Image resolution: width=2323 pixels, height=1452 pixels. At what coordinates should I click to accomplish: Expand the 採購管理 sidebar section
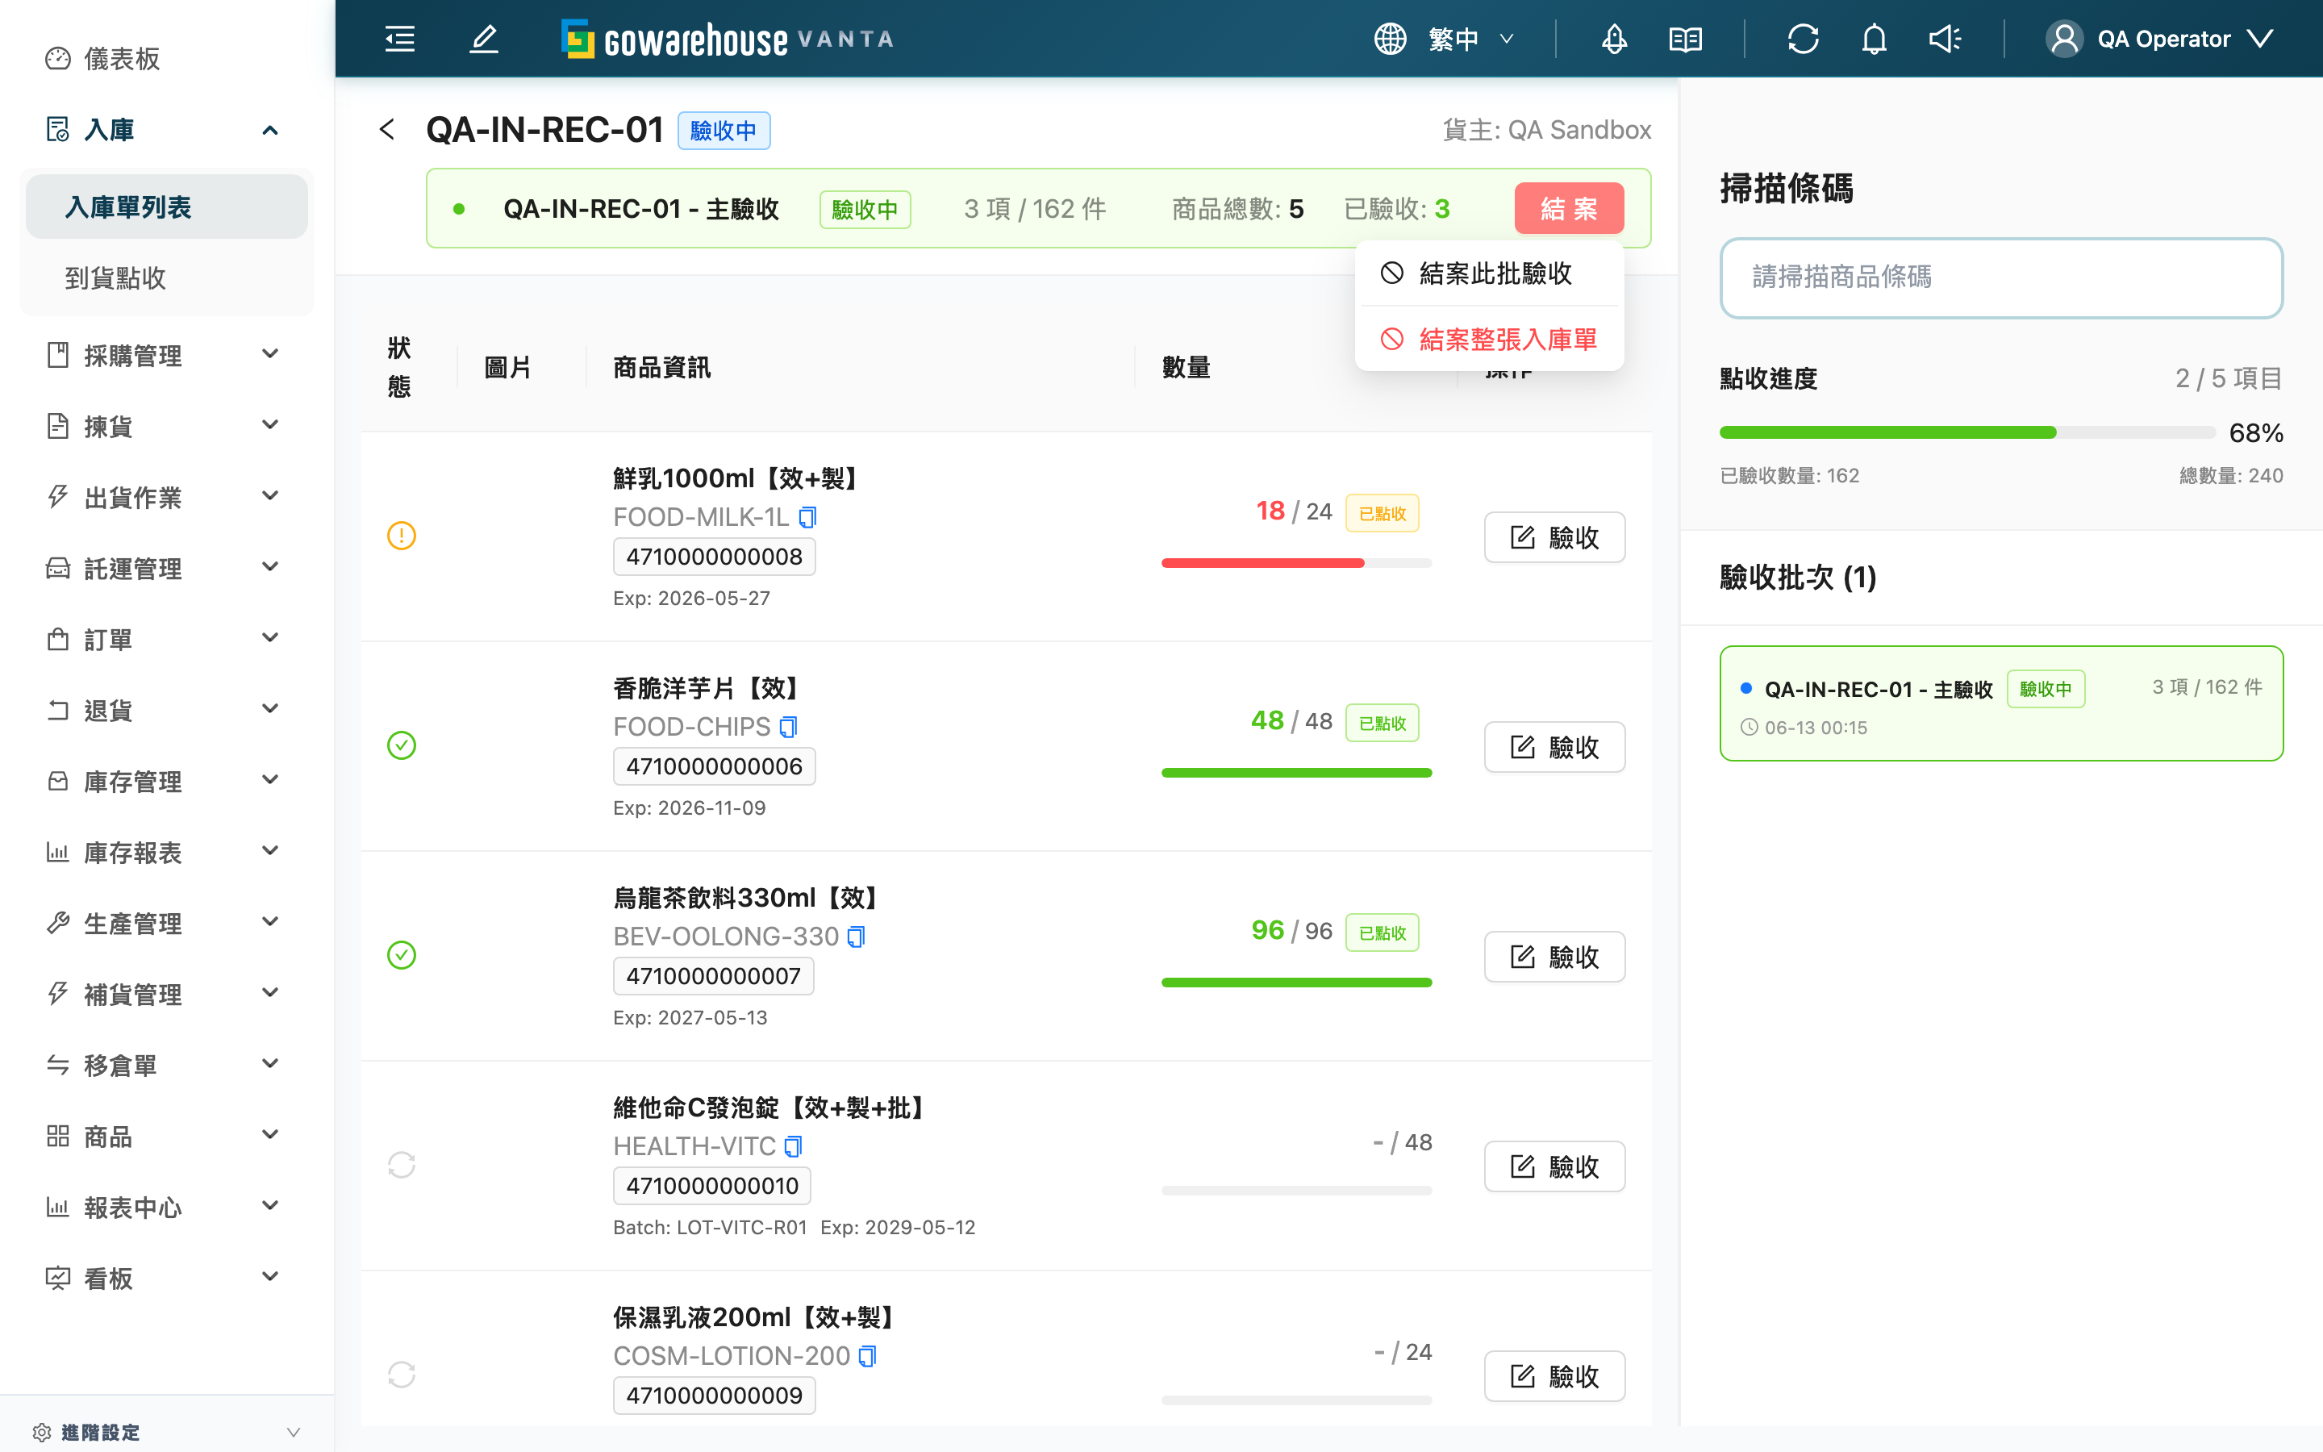pos(269,354)
